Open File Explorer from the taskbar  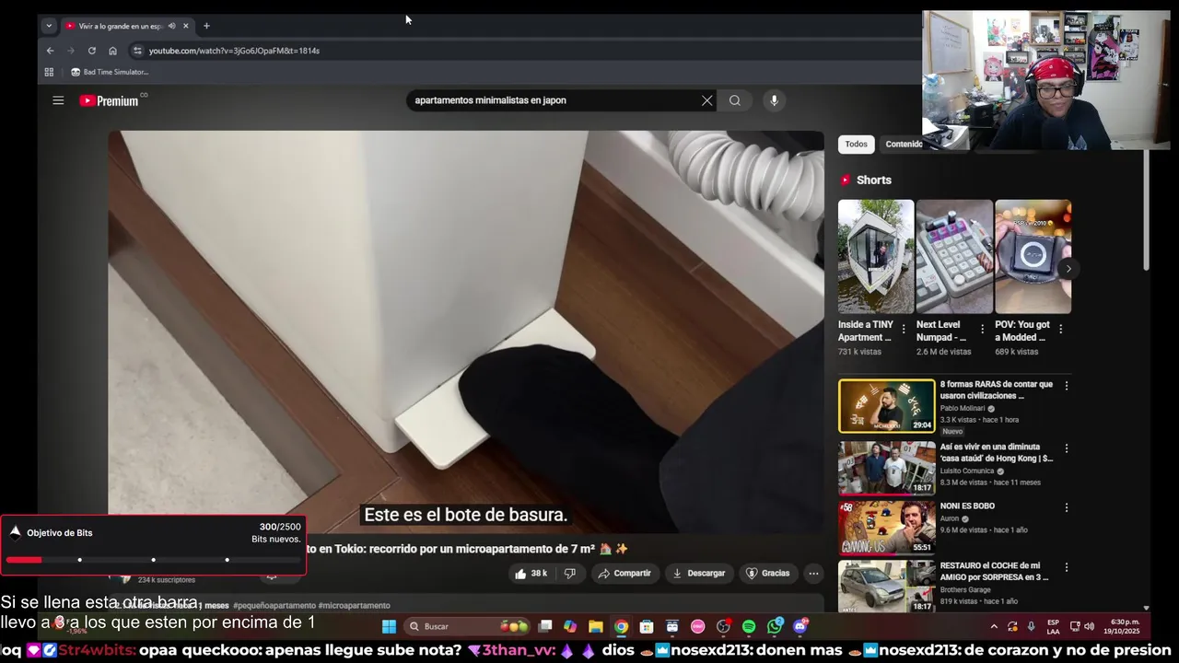596,626
